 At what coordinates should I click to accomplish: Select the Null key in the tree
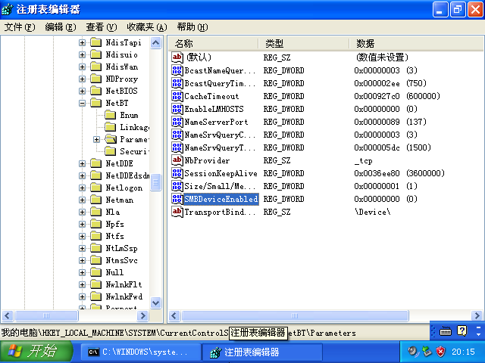pos(114,272)
